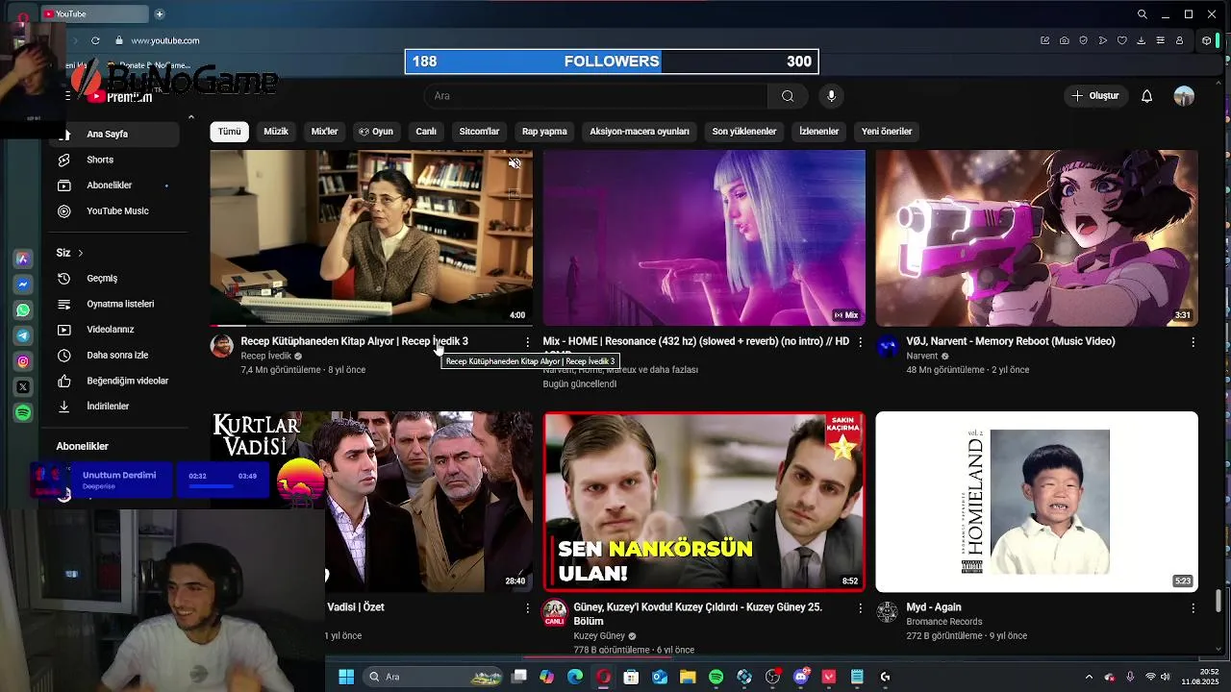Viewport: 1231px width, 692px height.
Task: Click the Windows Start button
Action: pyautogui.click(x=346, y=677)
